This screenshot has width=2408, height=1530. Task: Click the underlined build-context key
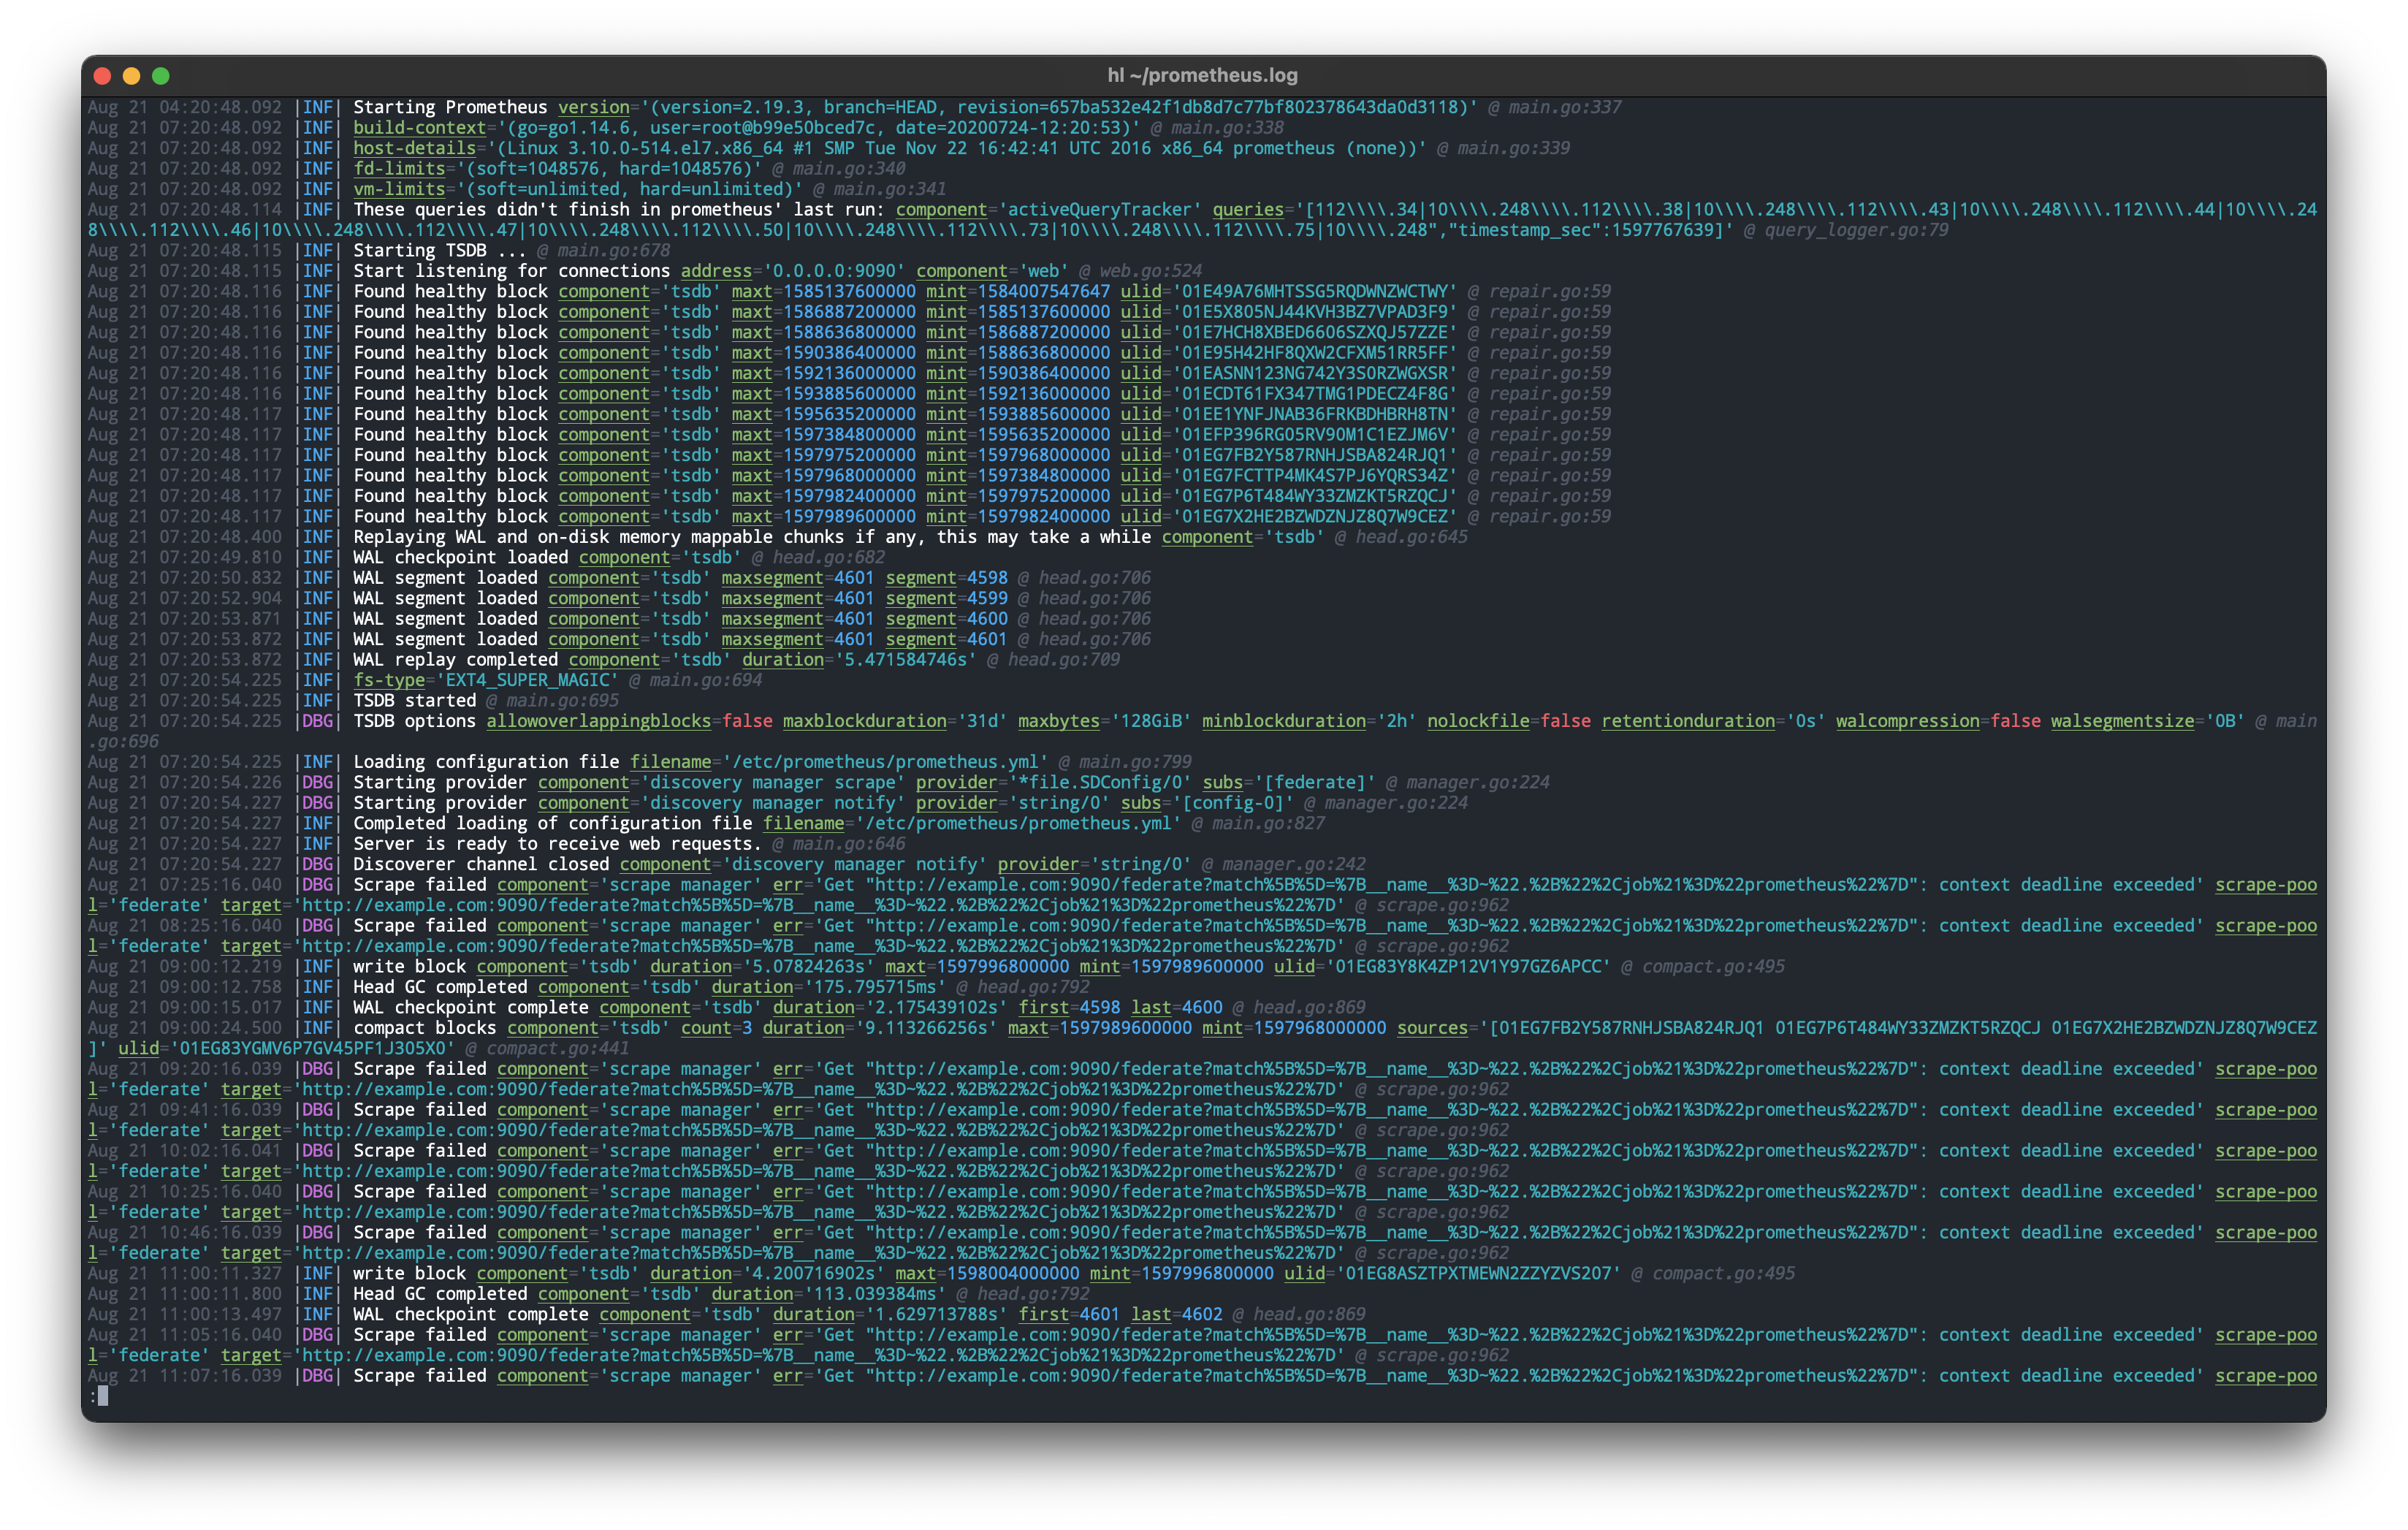[x=419, y=128]
